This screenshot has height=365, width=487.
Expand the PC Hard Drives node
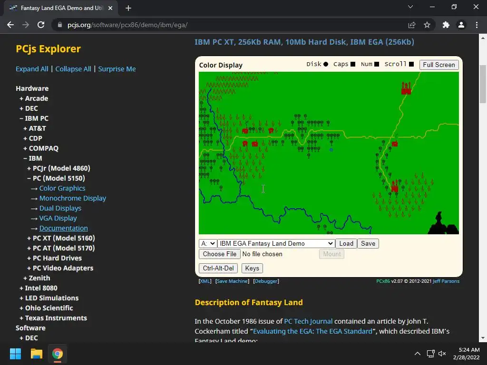point(54,258)
